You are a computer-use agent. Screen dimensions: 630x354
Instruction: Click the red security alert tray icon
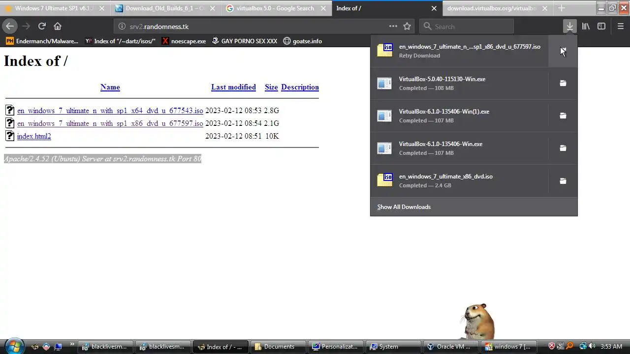coord(552,346)
